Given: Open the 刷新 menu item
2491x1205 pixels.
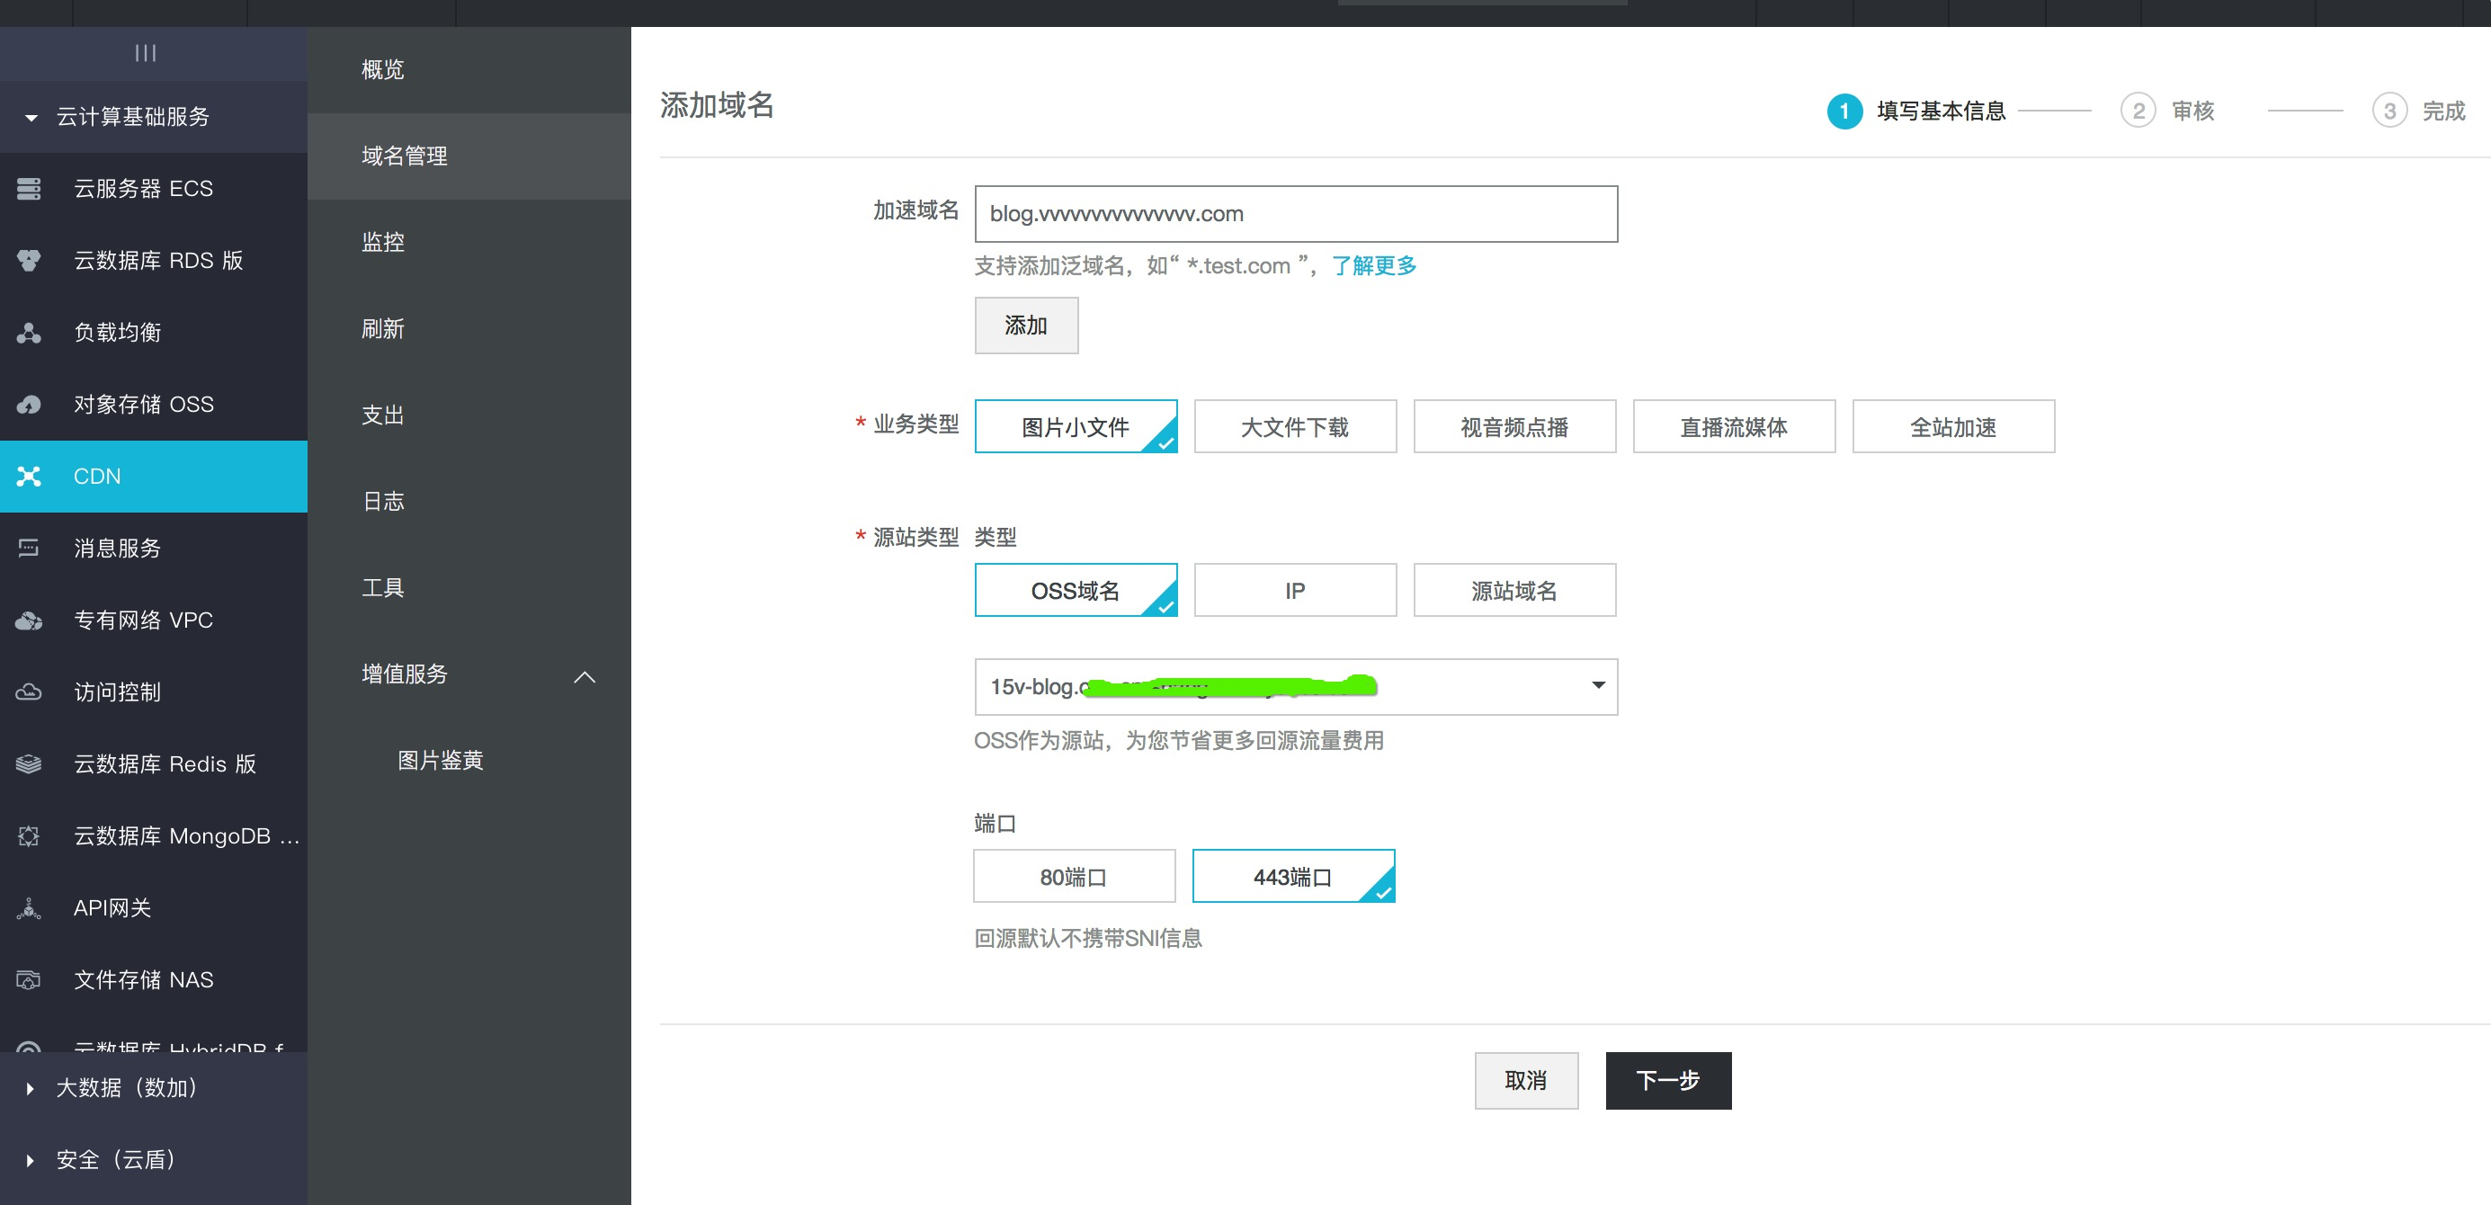Looking at the screenshot, I should [383, 329].
